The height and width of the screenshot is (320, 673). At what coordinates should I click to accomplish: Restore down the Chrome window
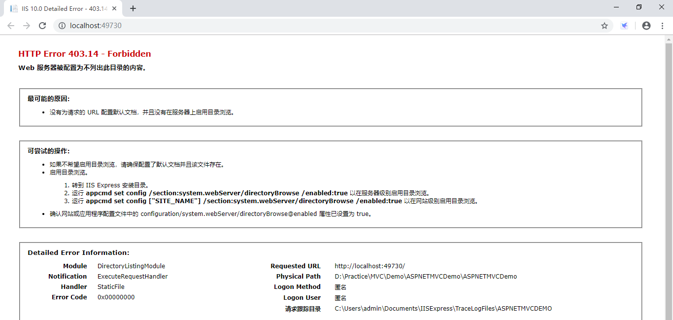coord(639,7)
